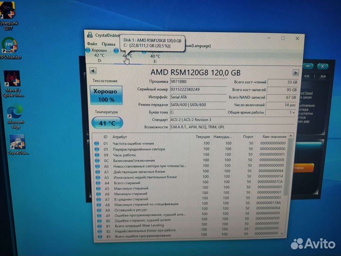Screen dimensions: 341x256
Task: Open Marvel's Spider-Man desktop shortcut
Action: click(13, 84)
